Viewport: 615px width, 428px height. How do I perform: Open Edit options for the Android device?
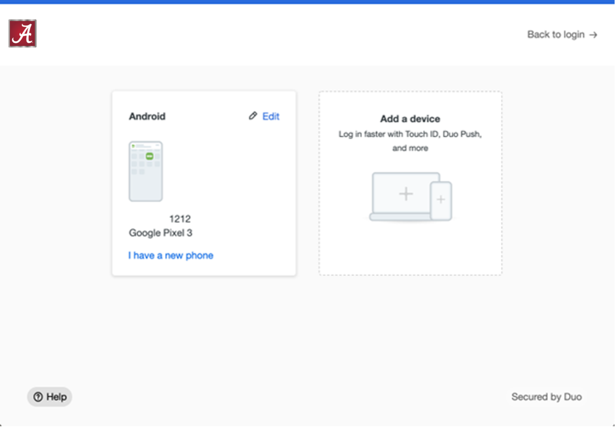coord(271,116)
